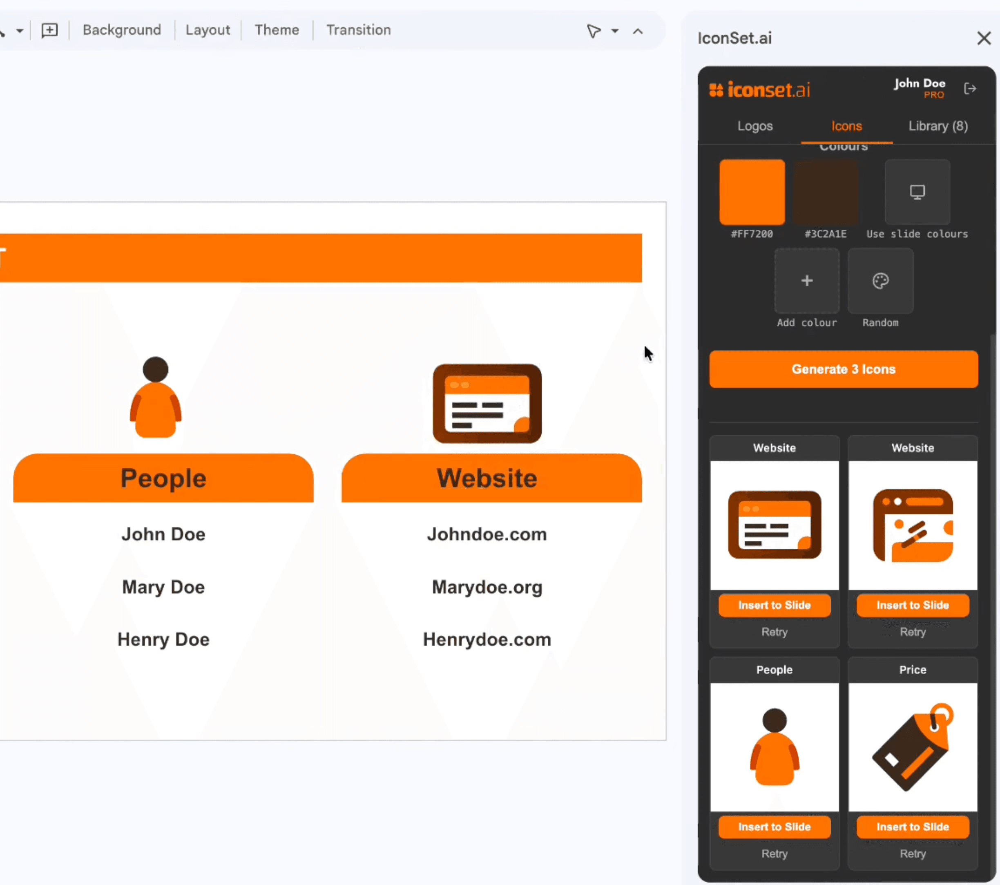Open the dropdown arrow left of comment icon
The image size is (1000, 885).
coord(20,31)
